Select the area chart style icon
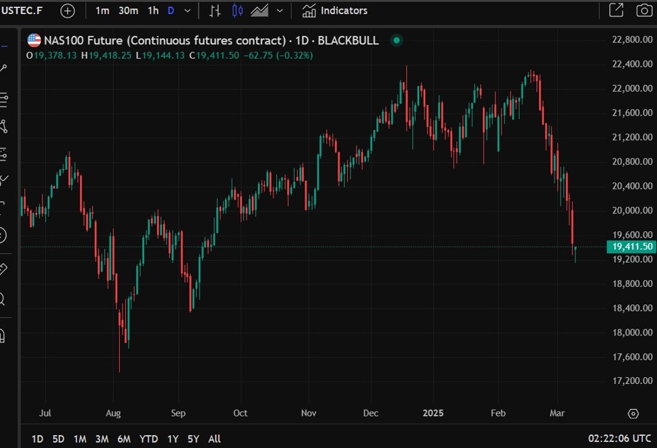This screenshot has width=657, height=448. (x=259, y=11)
